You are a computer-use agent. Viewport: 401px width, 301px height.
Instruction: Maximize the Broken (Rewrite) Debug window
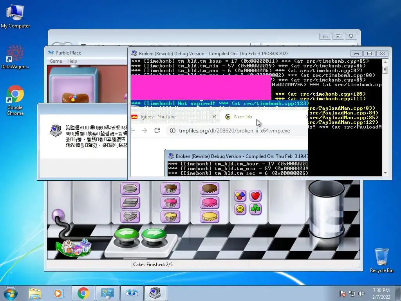click(369, 53)
